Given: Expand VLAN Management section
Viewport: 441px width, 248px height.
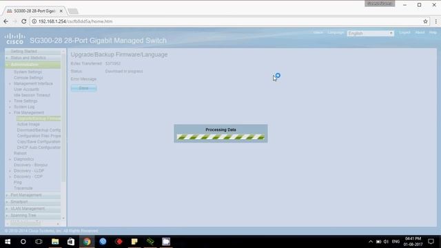Looking at the screenshot, I should coord(7,209).
